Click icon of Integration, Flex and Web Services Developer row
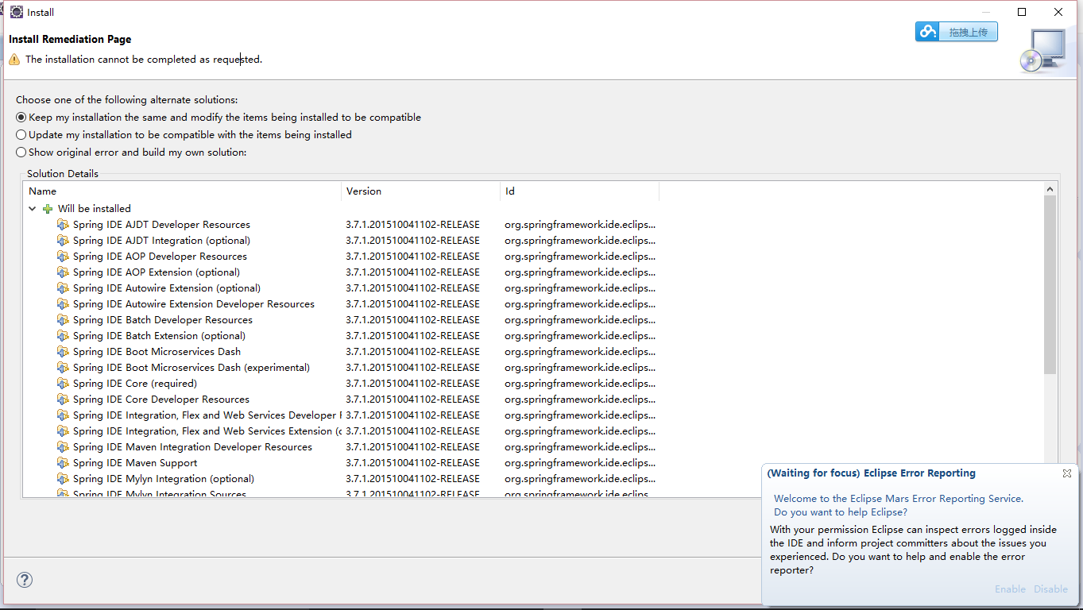 tap(64, 415)
